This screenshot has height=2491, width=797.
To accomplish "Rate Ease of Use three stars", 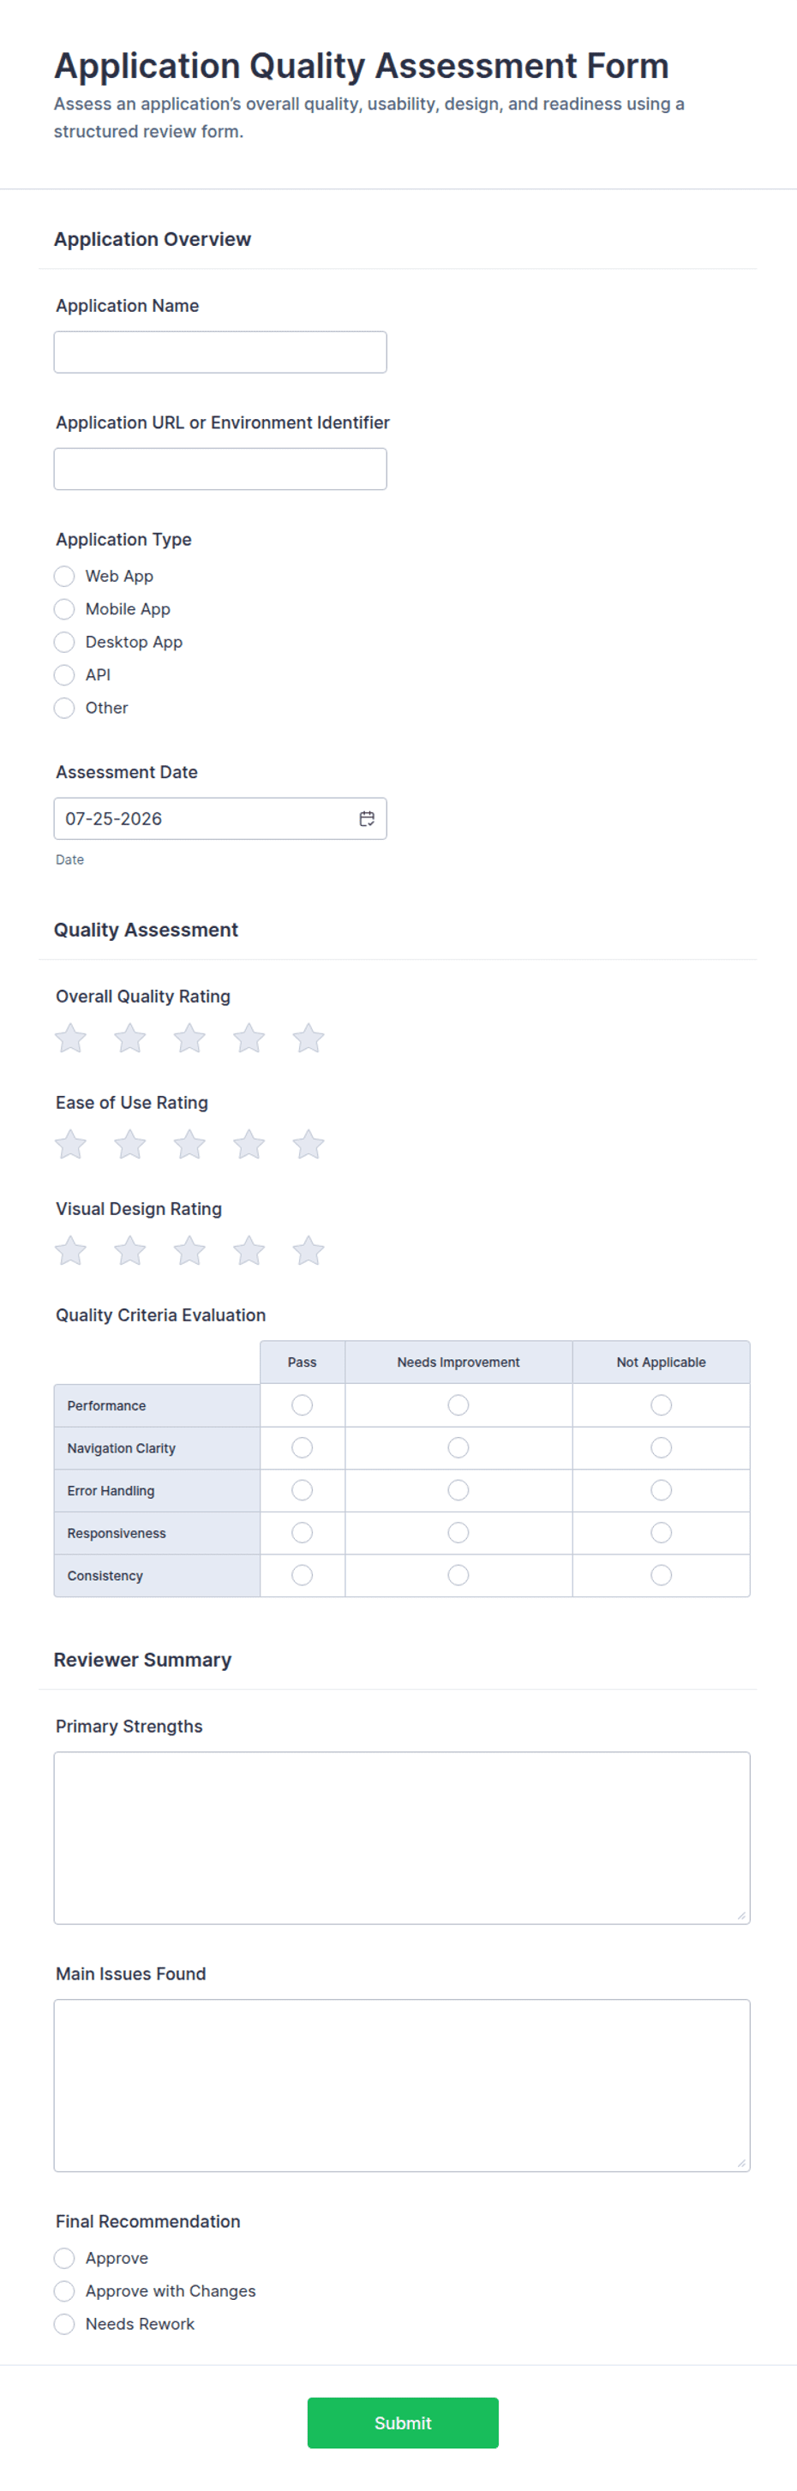I will pyautogui.click(x=189, y=1144).
